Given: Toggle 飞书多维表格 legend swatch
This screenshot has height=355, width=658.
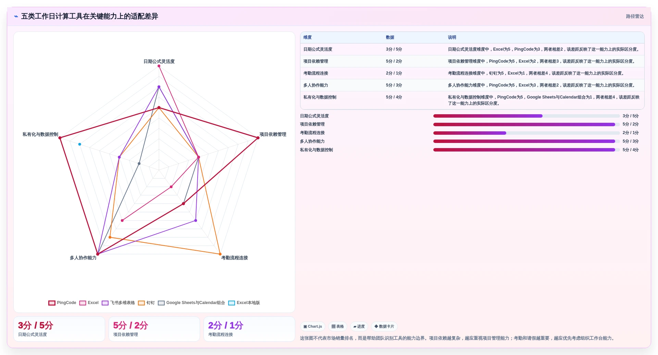Looking at the screenshot, I should (105, 303).
